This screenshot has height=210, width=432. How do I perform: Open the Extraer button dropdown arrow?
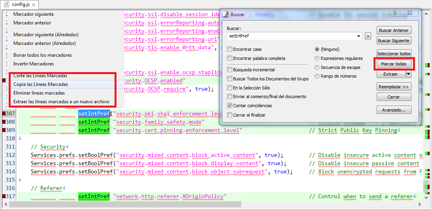[409, 74]
